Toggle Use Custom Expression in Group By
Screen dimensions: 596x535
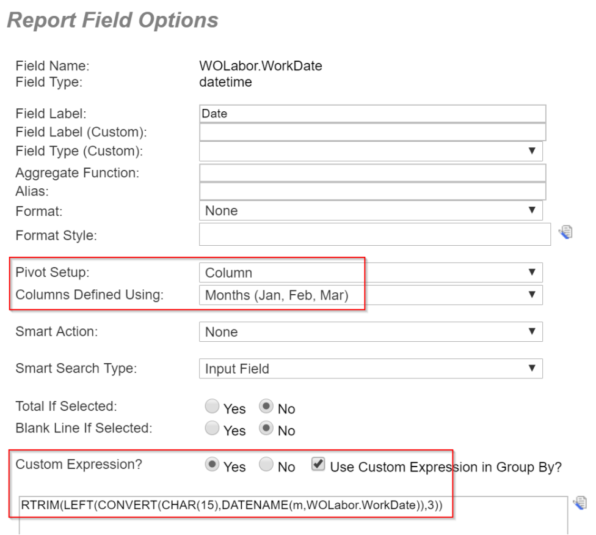tap(318, 464)
